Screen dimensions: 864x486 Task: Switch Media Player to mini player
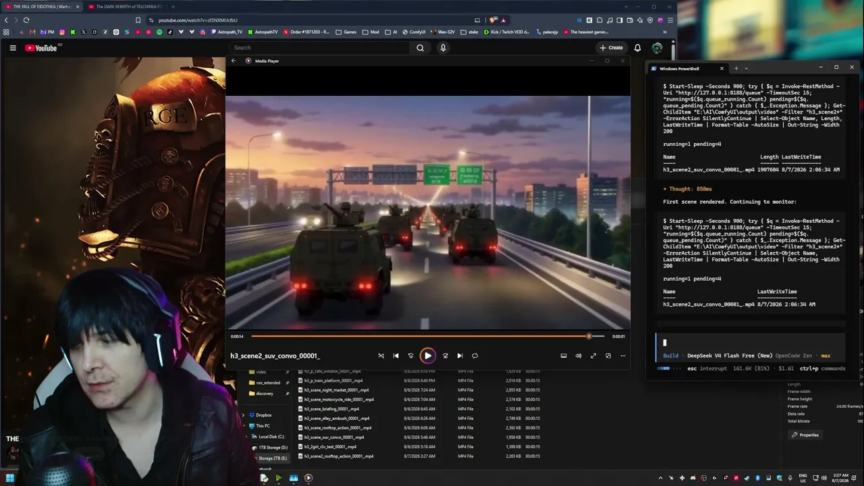(x=608, y=356)
